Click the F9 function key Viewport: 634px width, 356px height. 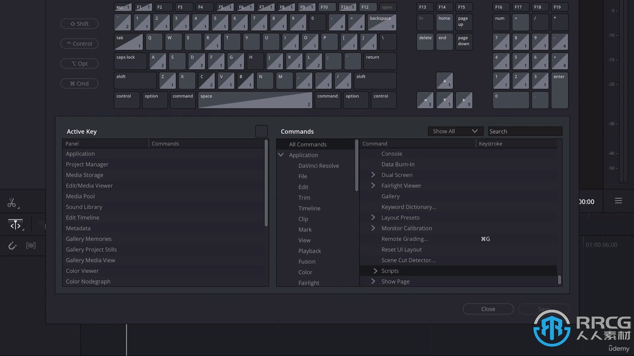click(x=307, y=7)
